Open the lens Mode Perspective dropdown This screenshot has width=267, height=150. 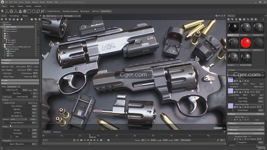point(14,87)
